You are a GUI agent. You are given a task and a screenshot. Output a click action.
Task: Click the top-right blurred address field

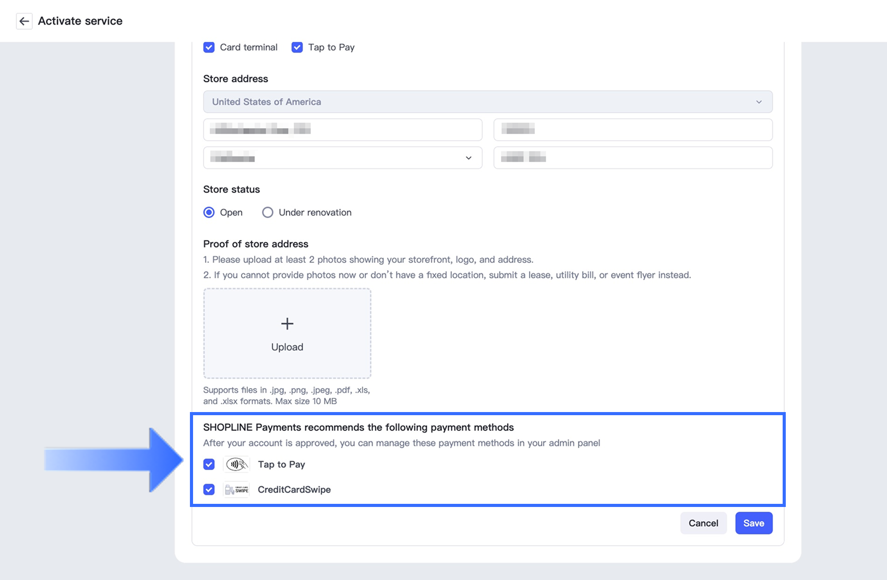tap(632, 129)
